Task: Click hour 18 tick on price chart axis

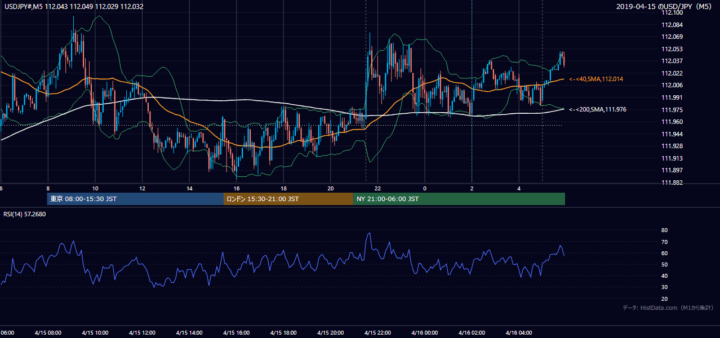Action: [x=283, y=188]
